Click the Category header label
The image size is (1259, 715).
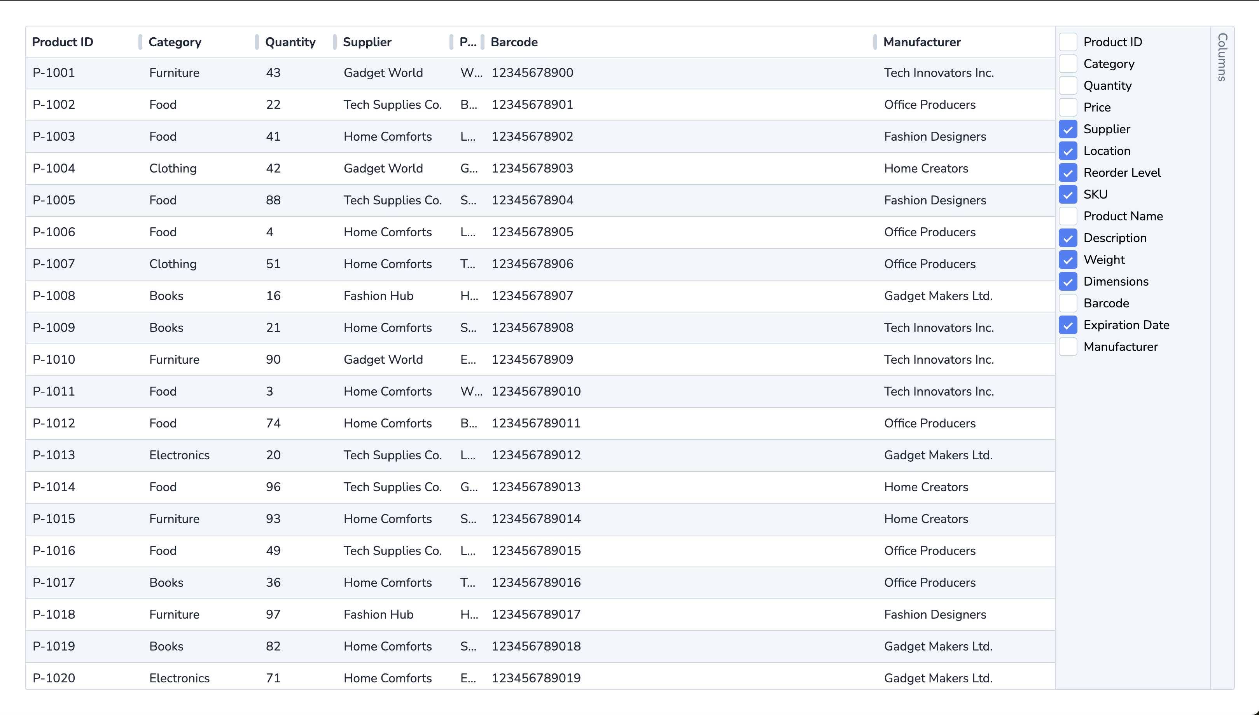tap(175, 42)
